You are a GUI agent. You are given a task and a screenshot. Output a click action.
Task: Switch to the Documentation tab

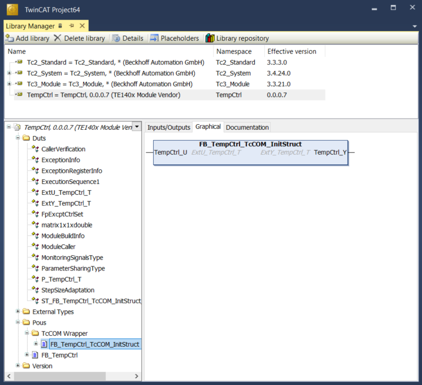pos(247,128)
